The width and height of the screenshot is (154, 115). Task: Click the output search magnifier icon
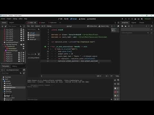[x=112, y=99]
